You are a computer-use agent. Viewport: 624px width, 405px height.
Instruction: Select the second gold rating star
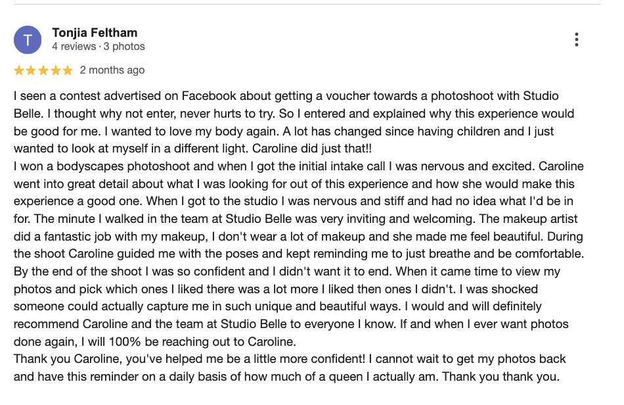[31, 70]
